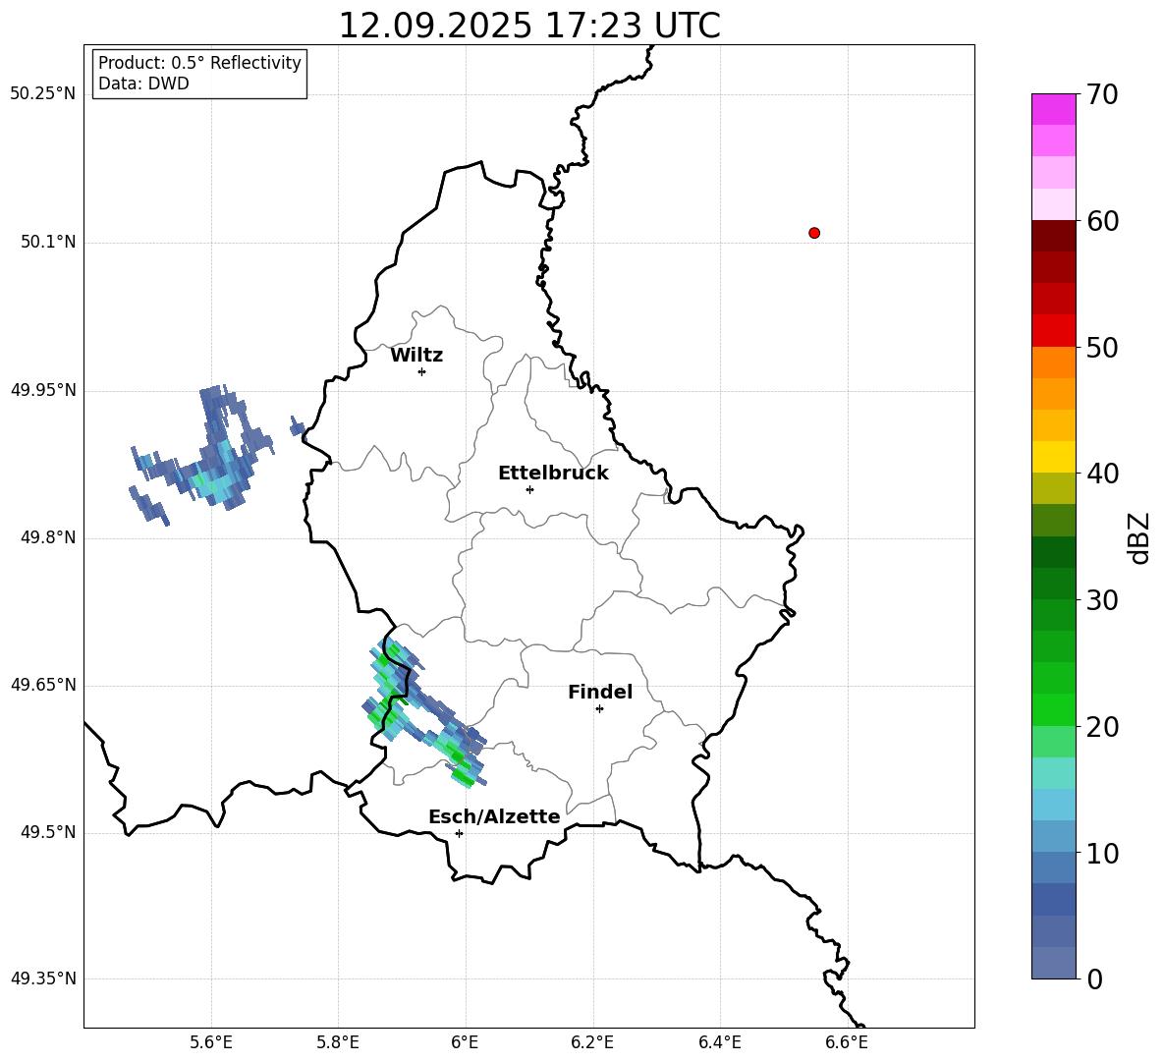Click the 50.25°N latitude label
This screenshot has width=1163, height=1062.
43,94
